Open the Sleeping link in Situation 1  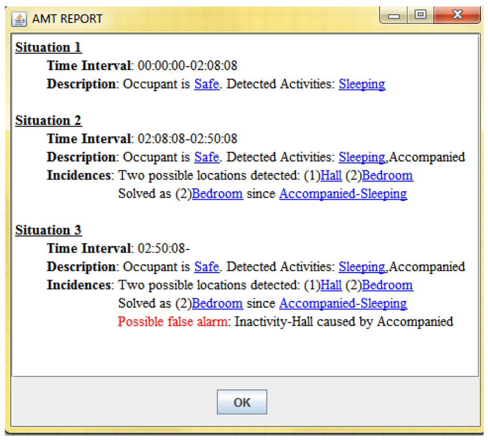click(362, 84)
